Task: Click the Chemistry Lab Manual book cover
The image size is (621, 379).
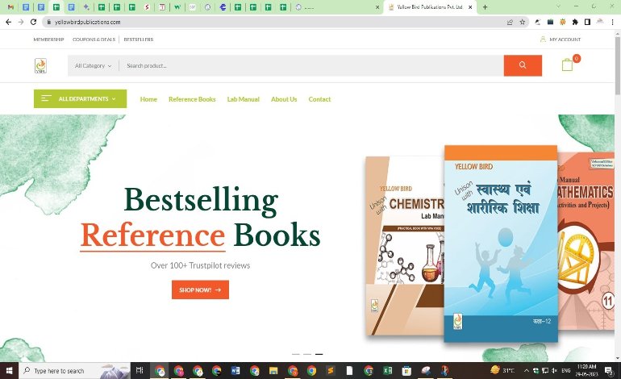Action: [x=405, y=245]
